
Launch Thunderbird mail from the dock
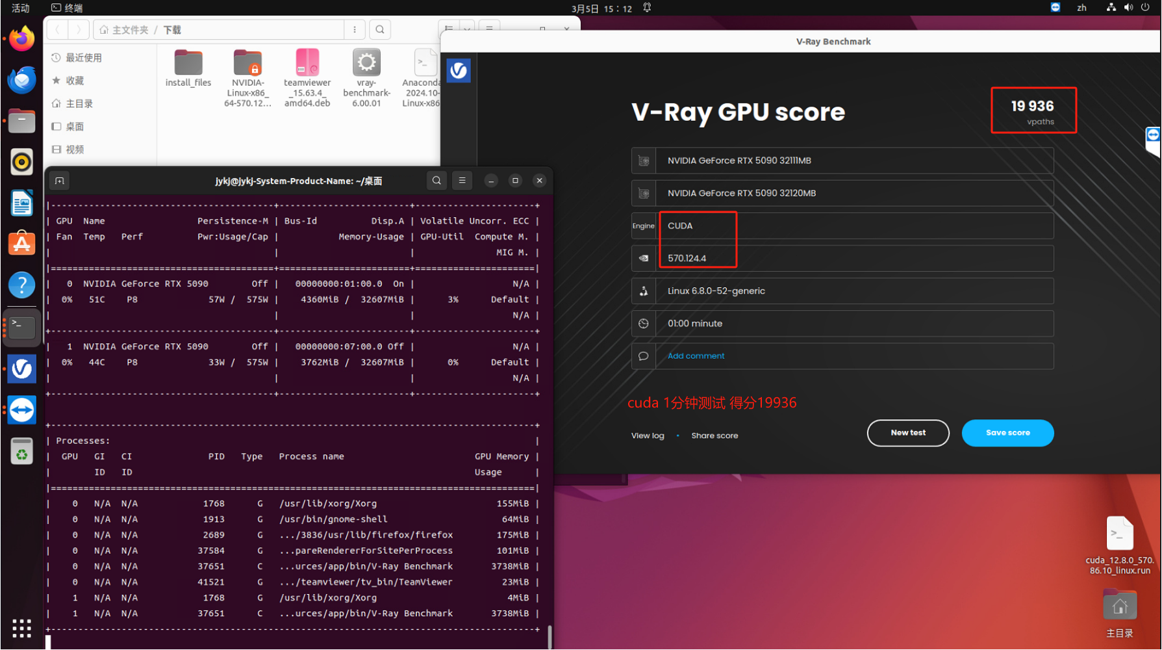click(21, 80)
